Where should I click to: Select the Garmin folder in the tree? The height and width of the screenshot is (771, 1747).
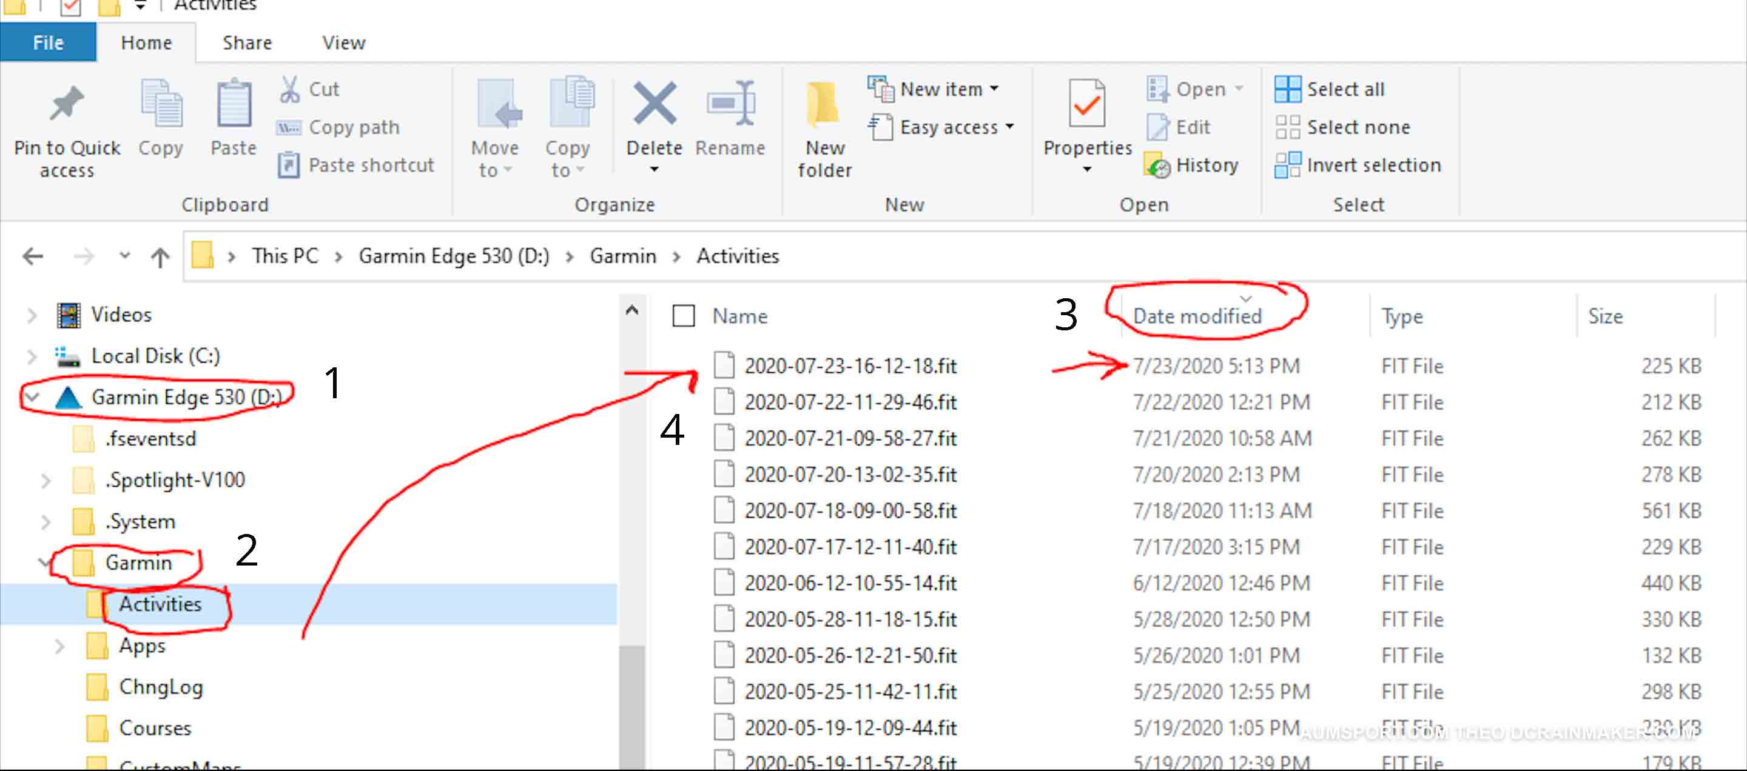138,563
